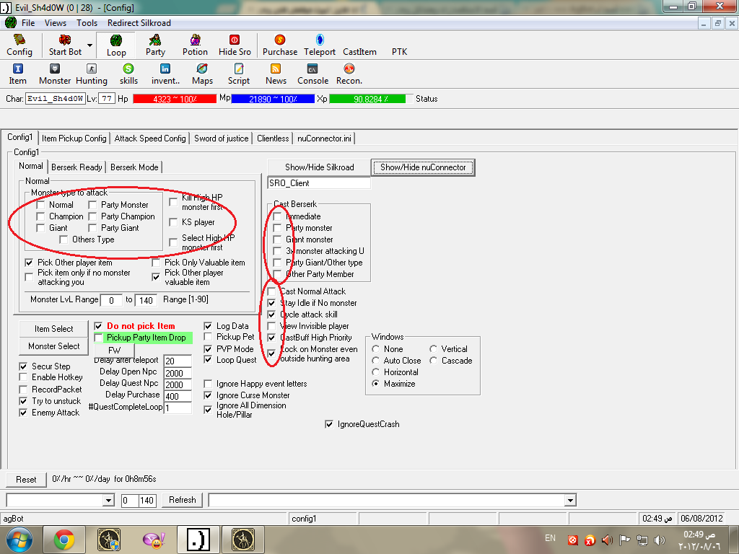Click the PTK toolbar button
The image size is (739, 554).
coord(399,52)
